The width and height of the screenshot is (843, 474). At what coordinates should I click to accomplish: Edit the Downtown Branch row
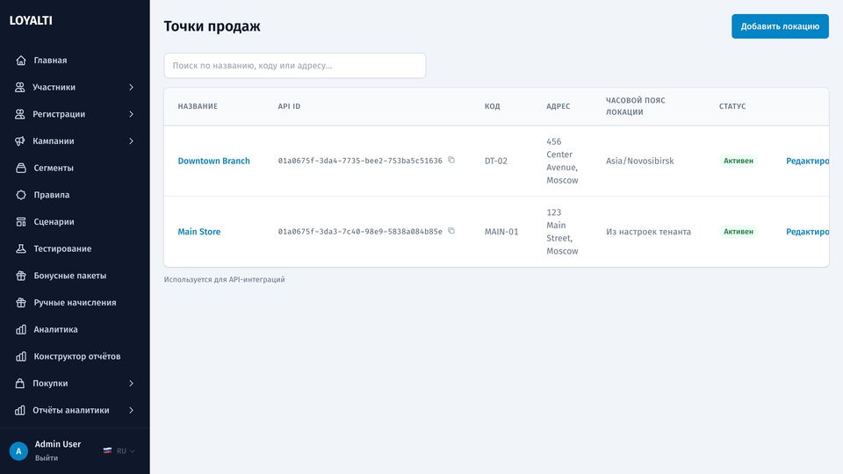(807, 161)
